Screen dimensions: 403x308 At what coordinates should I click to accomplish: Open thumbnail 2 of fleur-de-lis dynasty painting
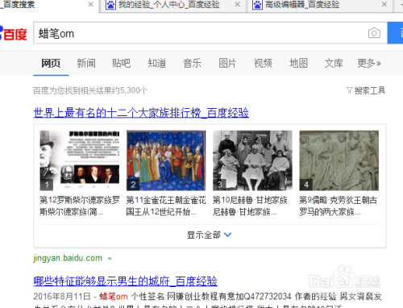(166, 160)
